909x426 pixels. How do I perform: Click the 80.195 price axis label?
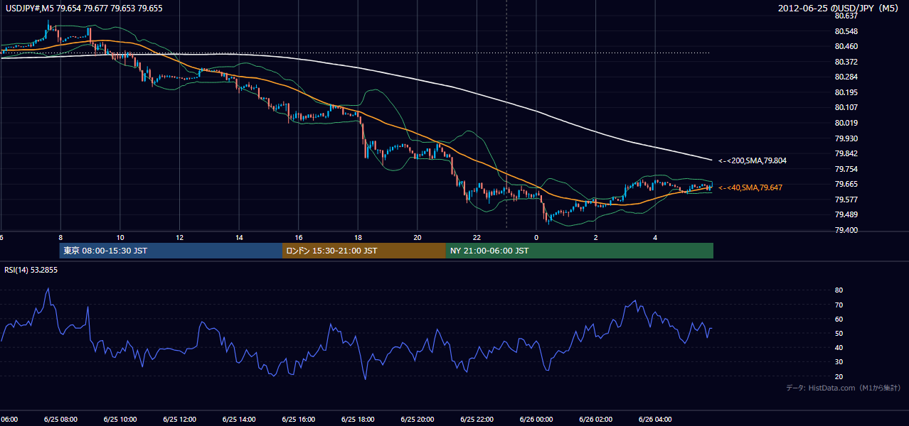point(845,92)
